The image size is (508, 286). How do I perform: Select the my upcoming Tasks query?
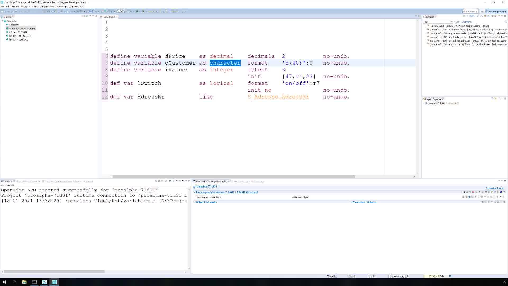point(467,44)
